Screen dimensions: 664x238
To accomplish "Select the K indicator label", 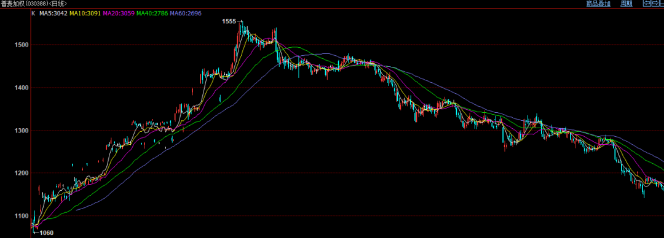I will (x=33, y=13).
